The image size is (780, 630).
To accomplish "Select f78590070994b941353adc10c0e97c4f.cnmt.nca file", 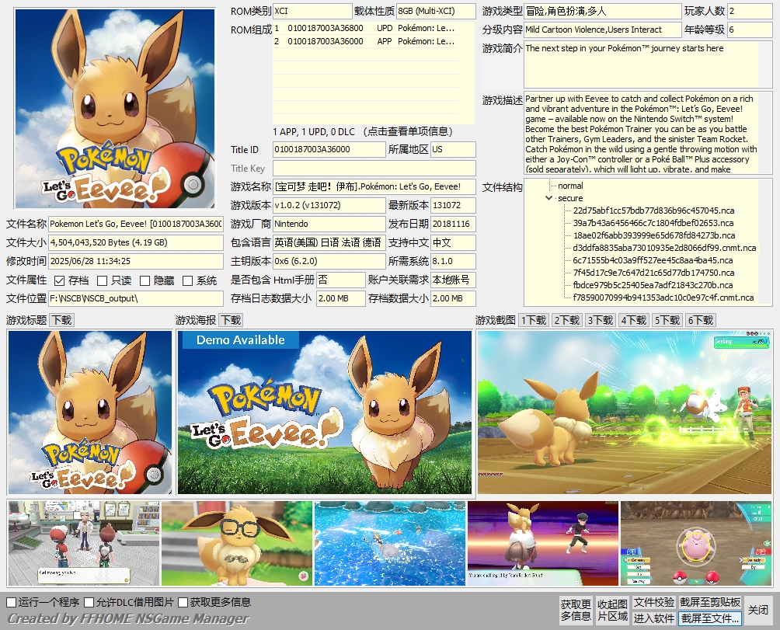I will pos(663,298).
